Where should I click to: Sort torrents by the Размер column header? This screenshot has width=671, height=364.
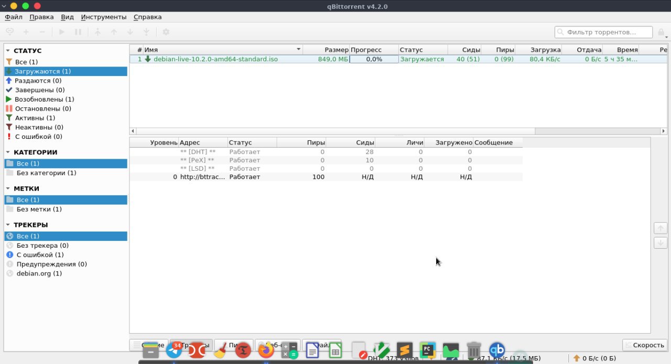326,50
